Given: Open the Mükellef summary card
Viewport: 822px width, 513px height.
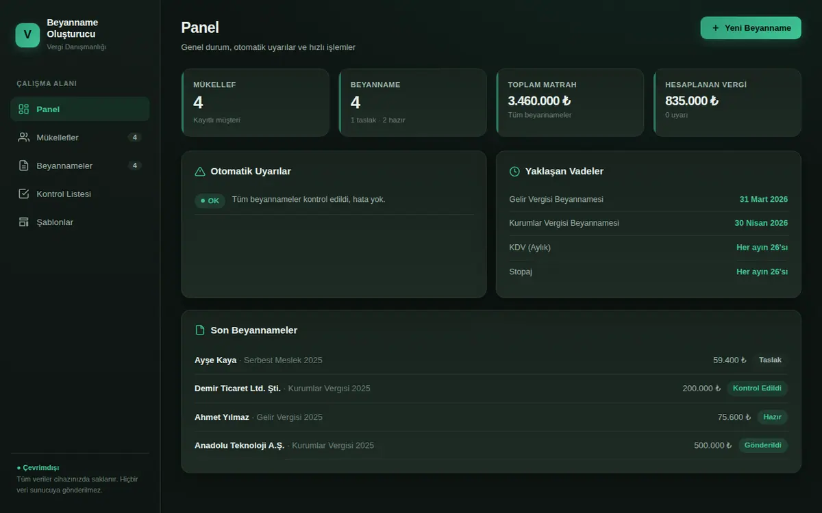Looking at the screenshot, I should 255,103.
